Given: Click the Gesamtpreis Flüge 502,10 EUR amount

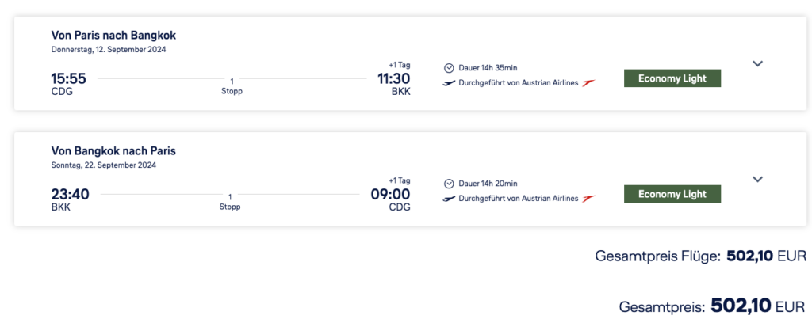Looking at the screenshot, I should (766, 256).
